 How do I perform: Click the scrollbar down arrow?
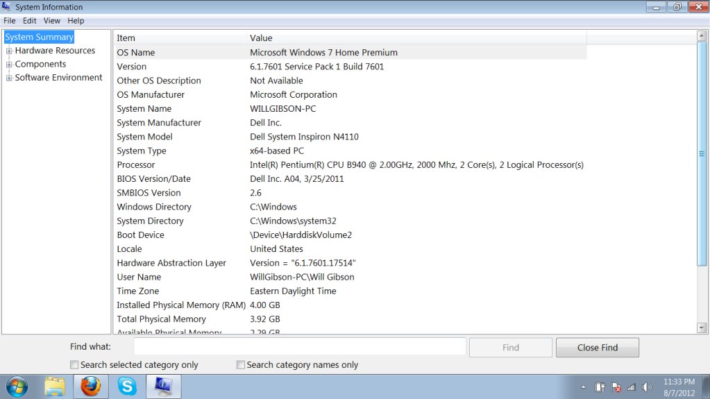click(702, 328)
